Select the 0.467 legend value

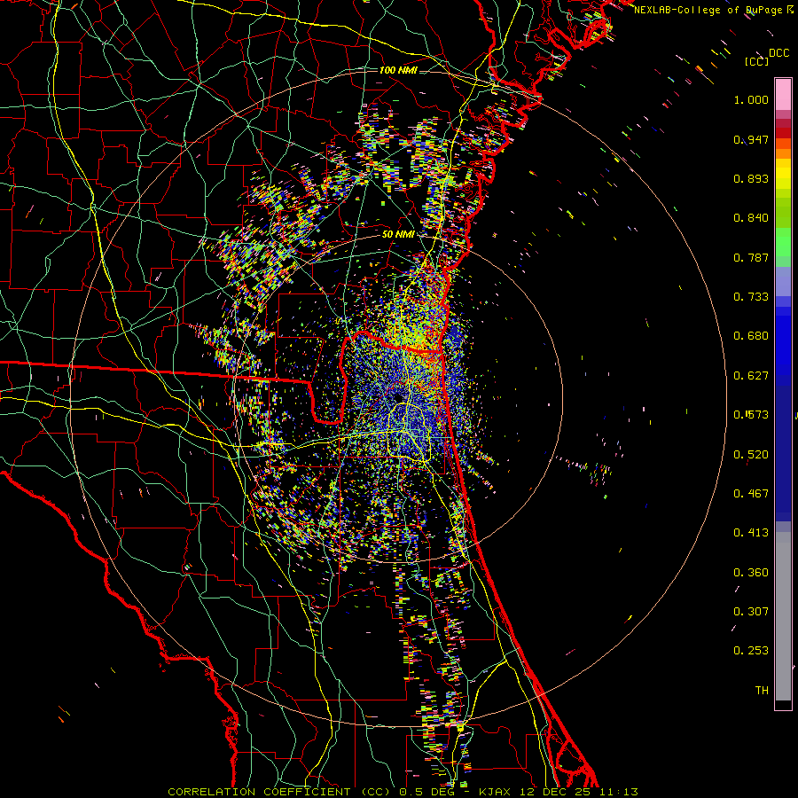[751, 494]
